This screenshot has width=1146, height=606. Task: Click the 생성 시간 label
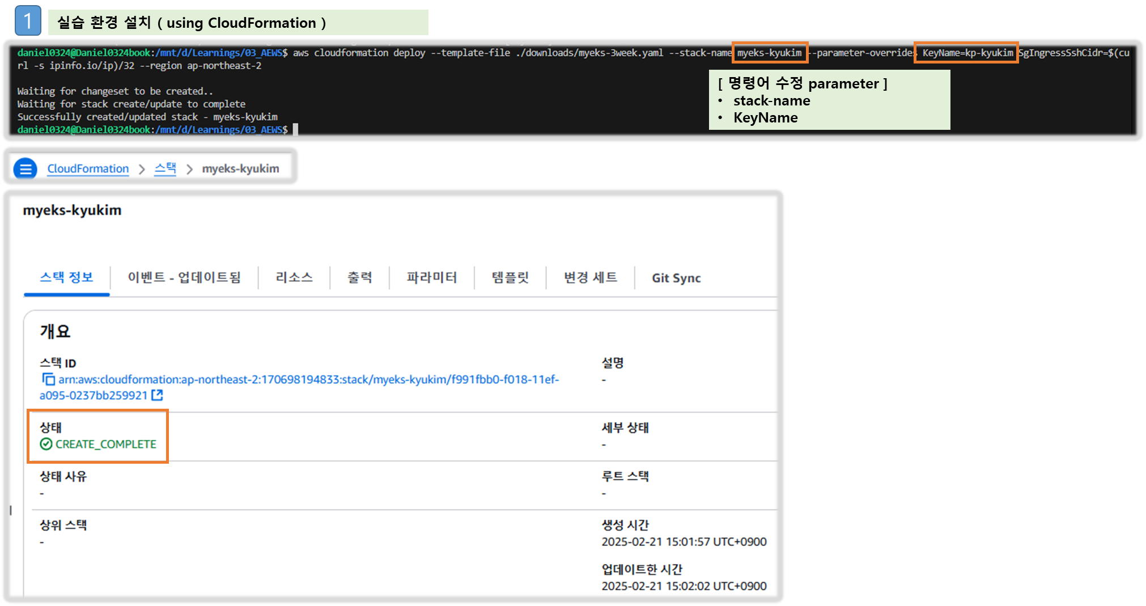tap(625, 526)
